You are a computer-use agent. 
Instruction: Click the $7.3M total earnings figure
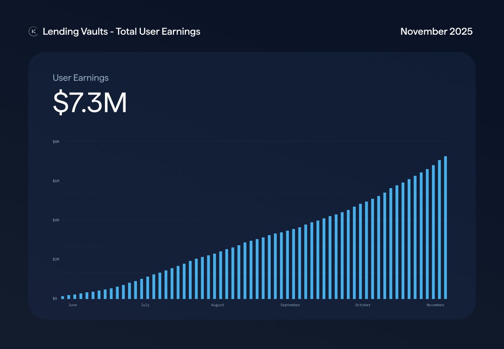tap(89, 102)
